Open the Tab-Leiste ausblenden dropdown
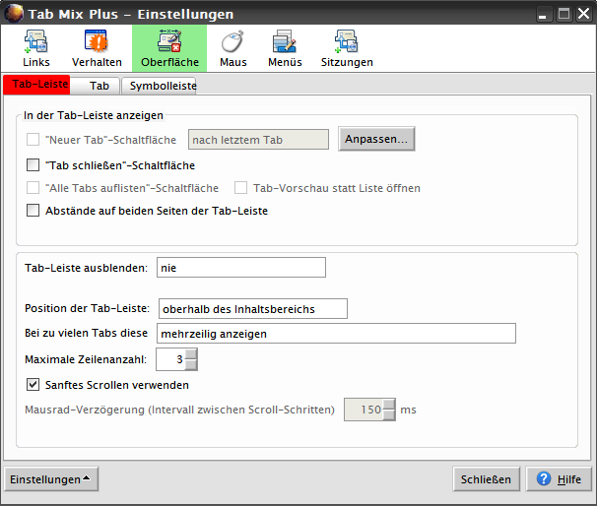597x506 pixels. 241,268
